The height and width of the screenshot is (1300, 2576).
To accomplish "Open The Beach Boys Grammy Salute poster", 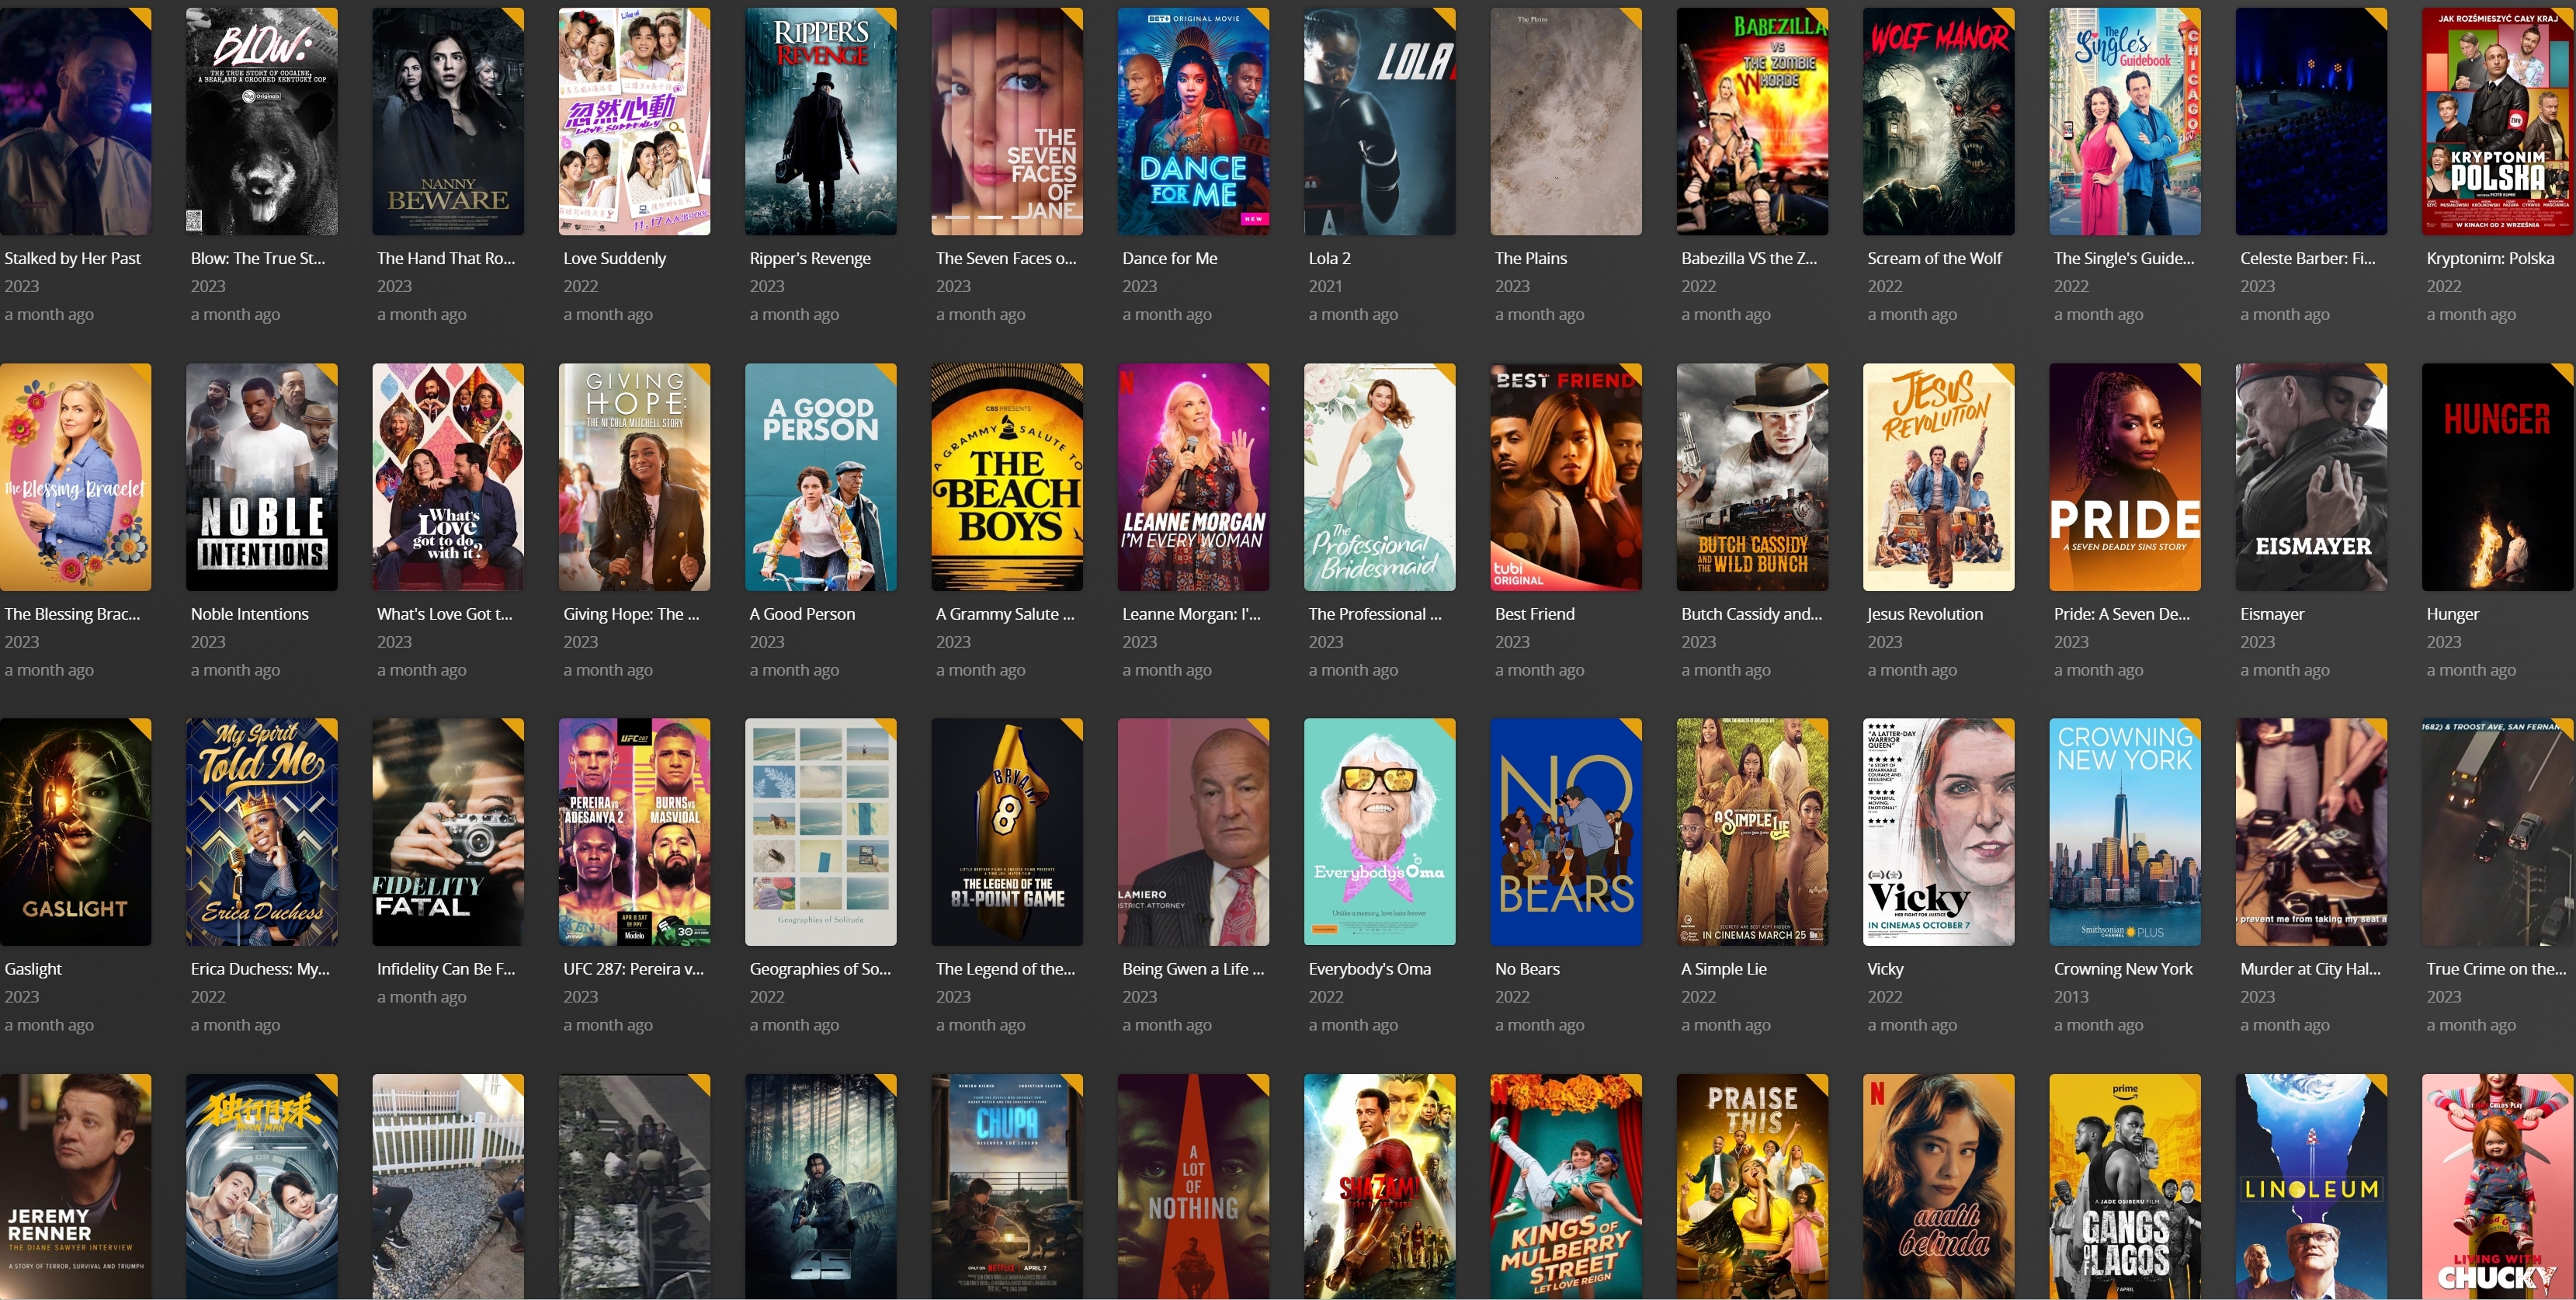I will pos(1007,477).
